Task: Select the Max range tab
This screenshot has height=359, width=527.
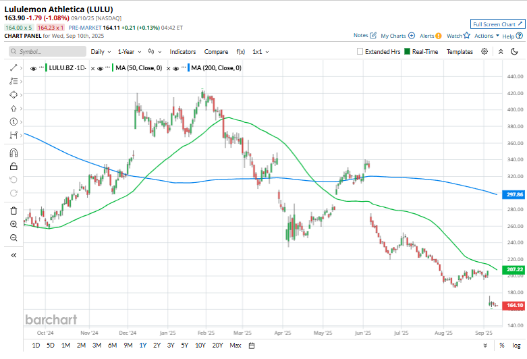Action: tap(235, 346)
